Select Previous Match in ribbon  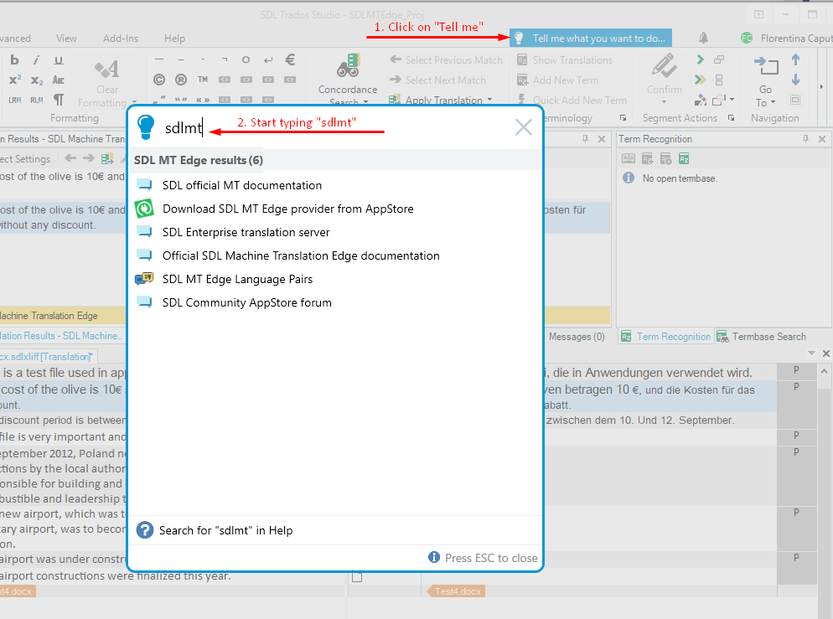[x=446, y=60]
